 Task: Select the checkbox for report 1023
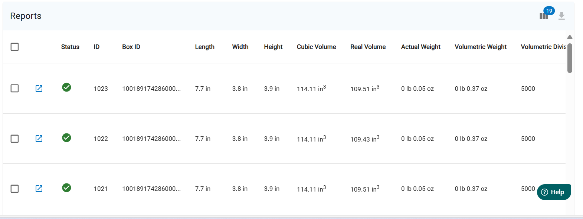pos(15,89)
